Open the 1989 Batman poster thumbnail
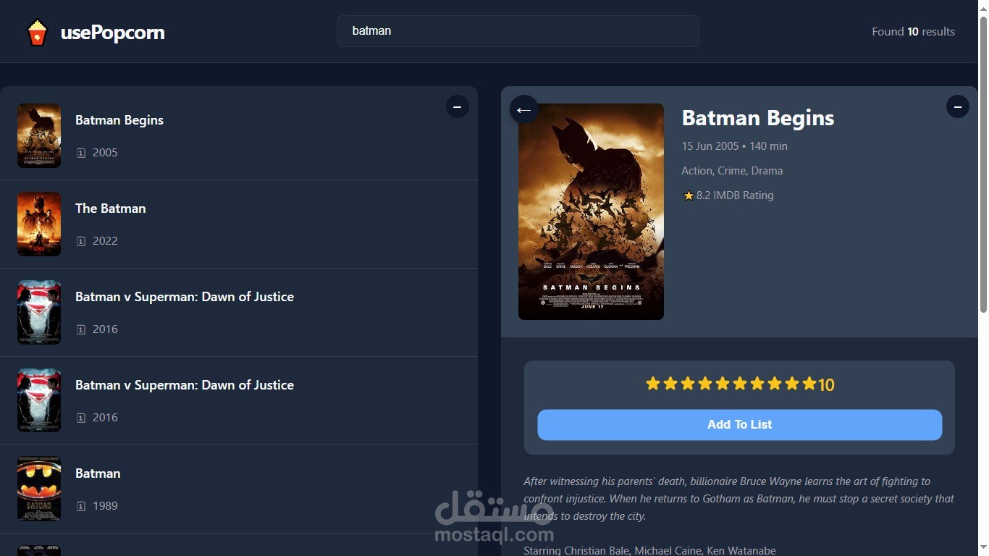The width and height of the screenshot is (989, 556). pyautogui.click(x=39, y=489)
